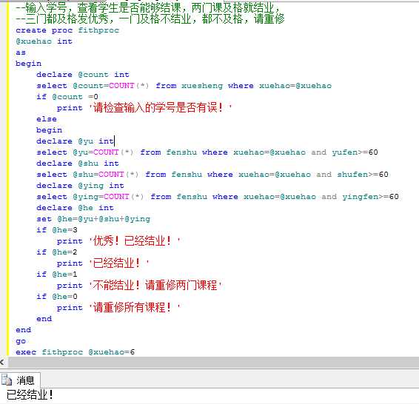Click the string '请重修所有课程！'
Screen dimensions: 419x404
pos(135,307)
